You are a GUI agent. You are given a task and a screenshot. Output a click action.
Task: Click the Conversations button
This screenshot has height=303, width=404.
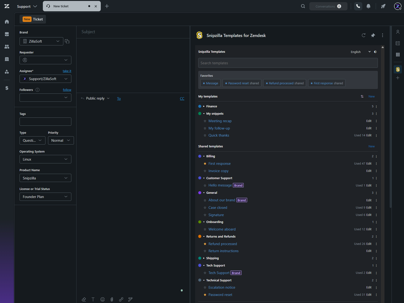pos(328,6)
